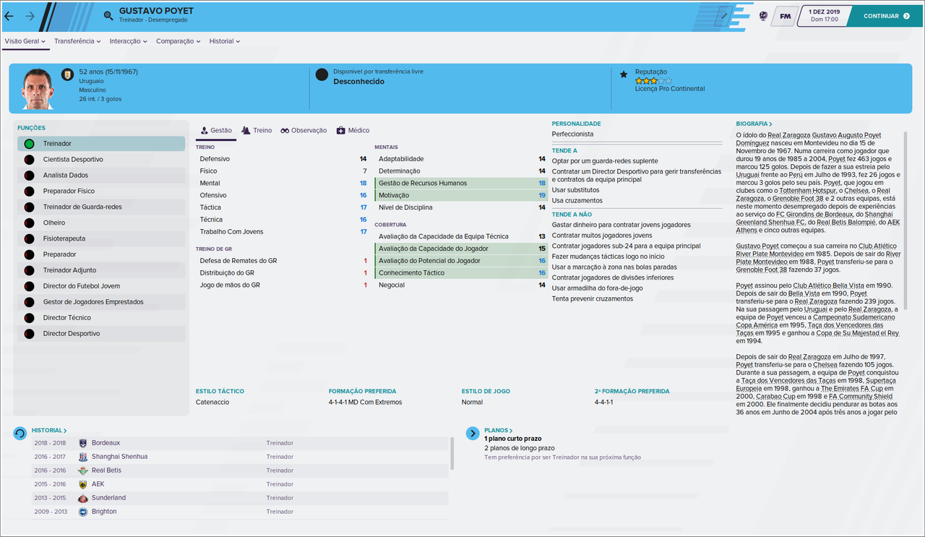Select the Treinador role in Funções

point(101,144)
